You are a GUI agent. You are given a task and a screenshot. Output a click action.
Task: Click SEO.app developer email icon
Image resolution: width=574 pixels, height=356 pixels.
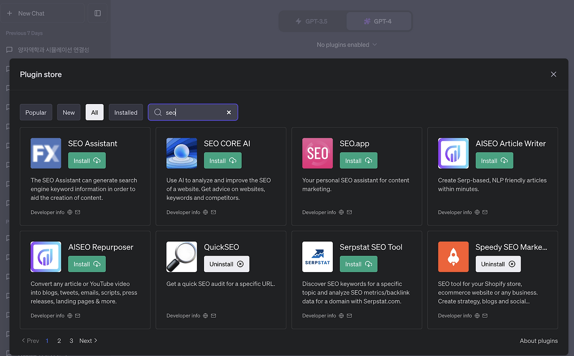(349, 212)
